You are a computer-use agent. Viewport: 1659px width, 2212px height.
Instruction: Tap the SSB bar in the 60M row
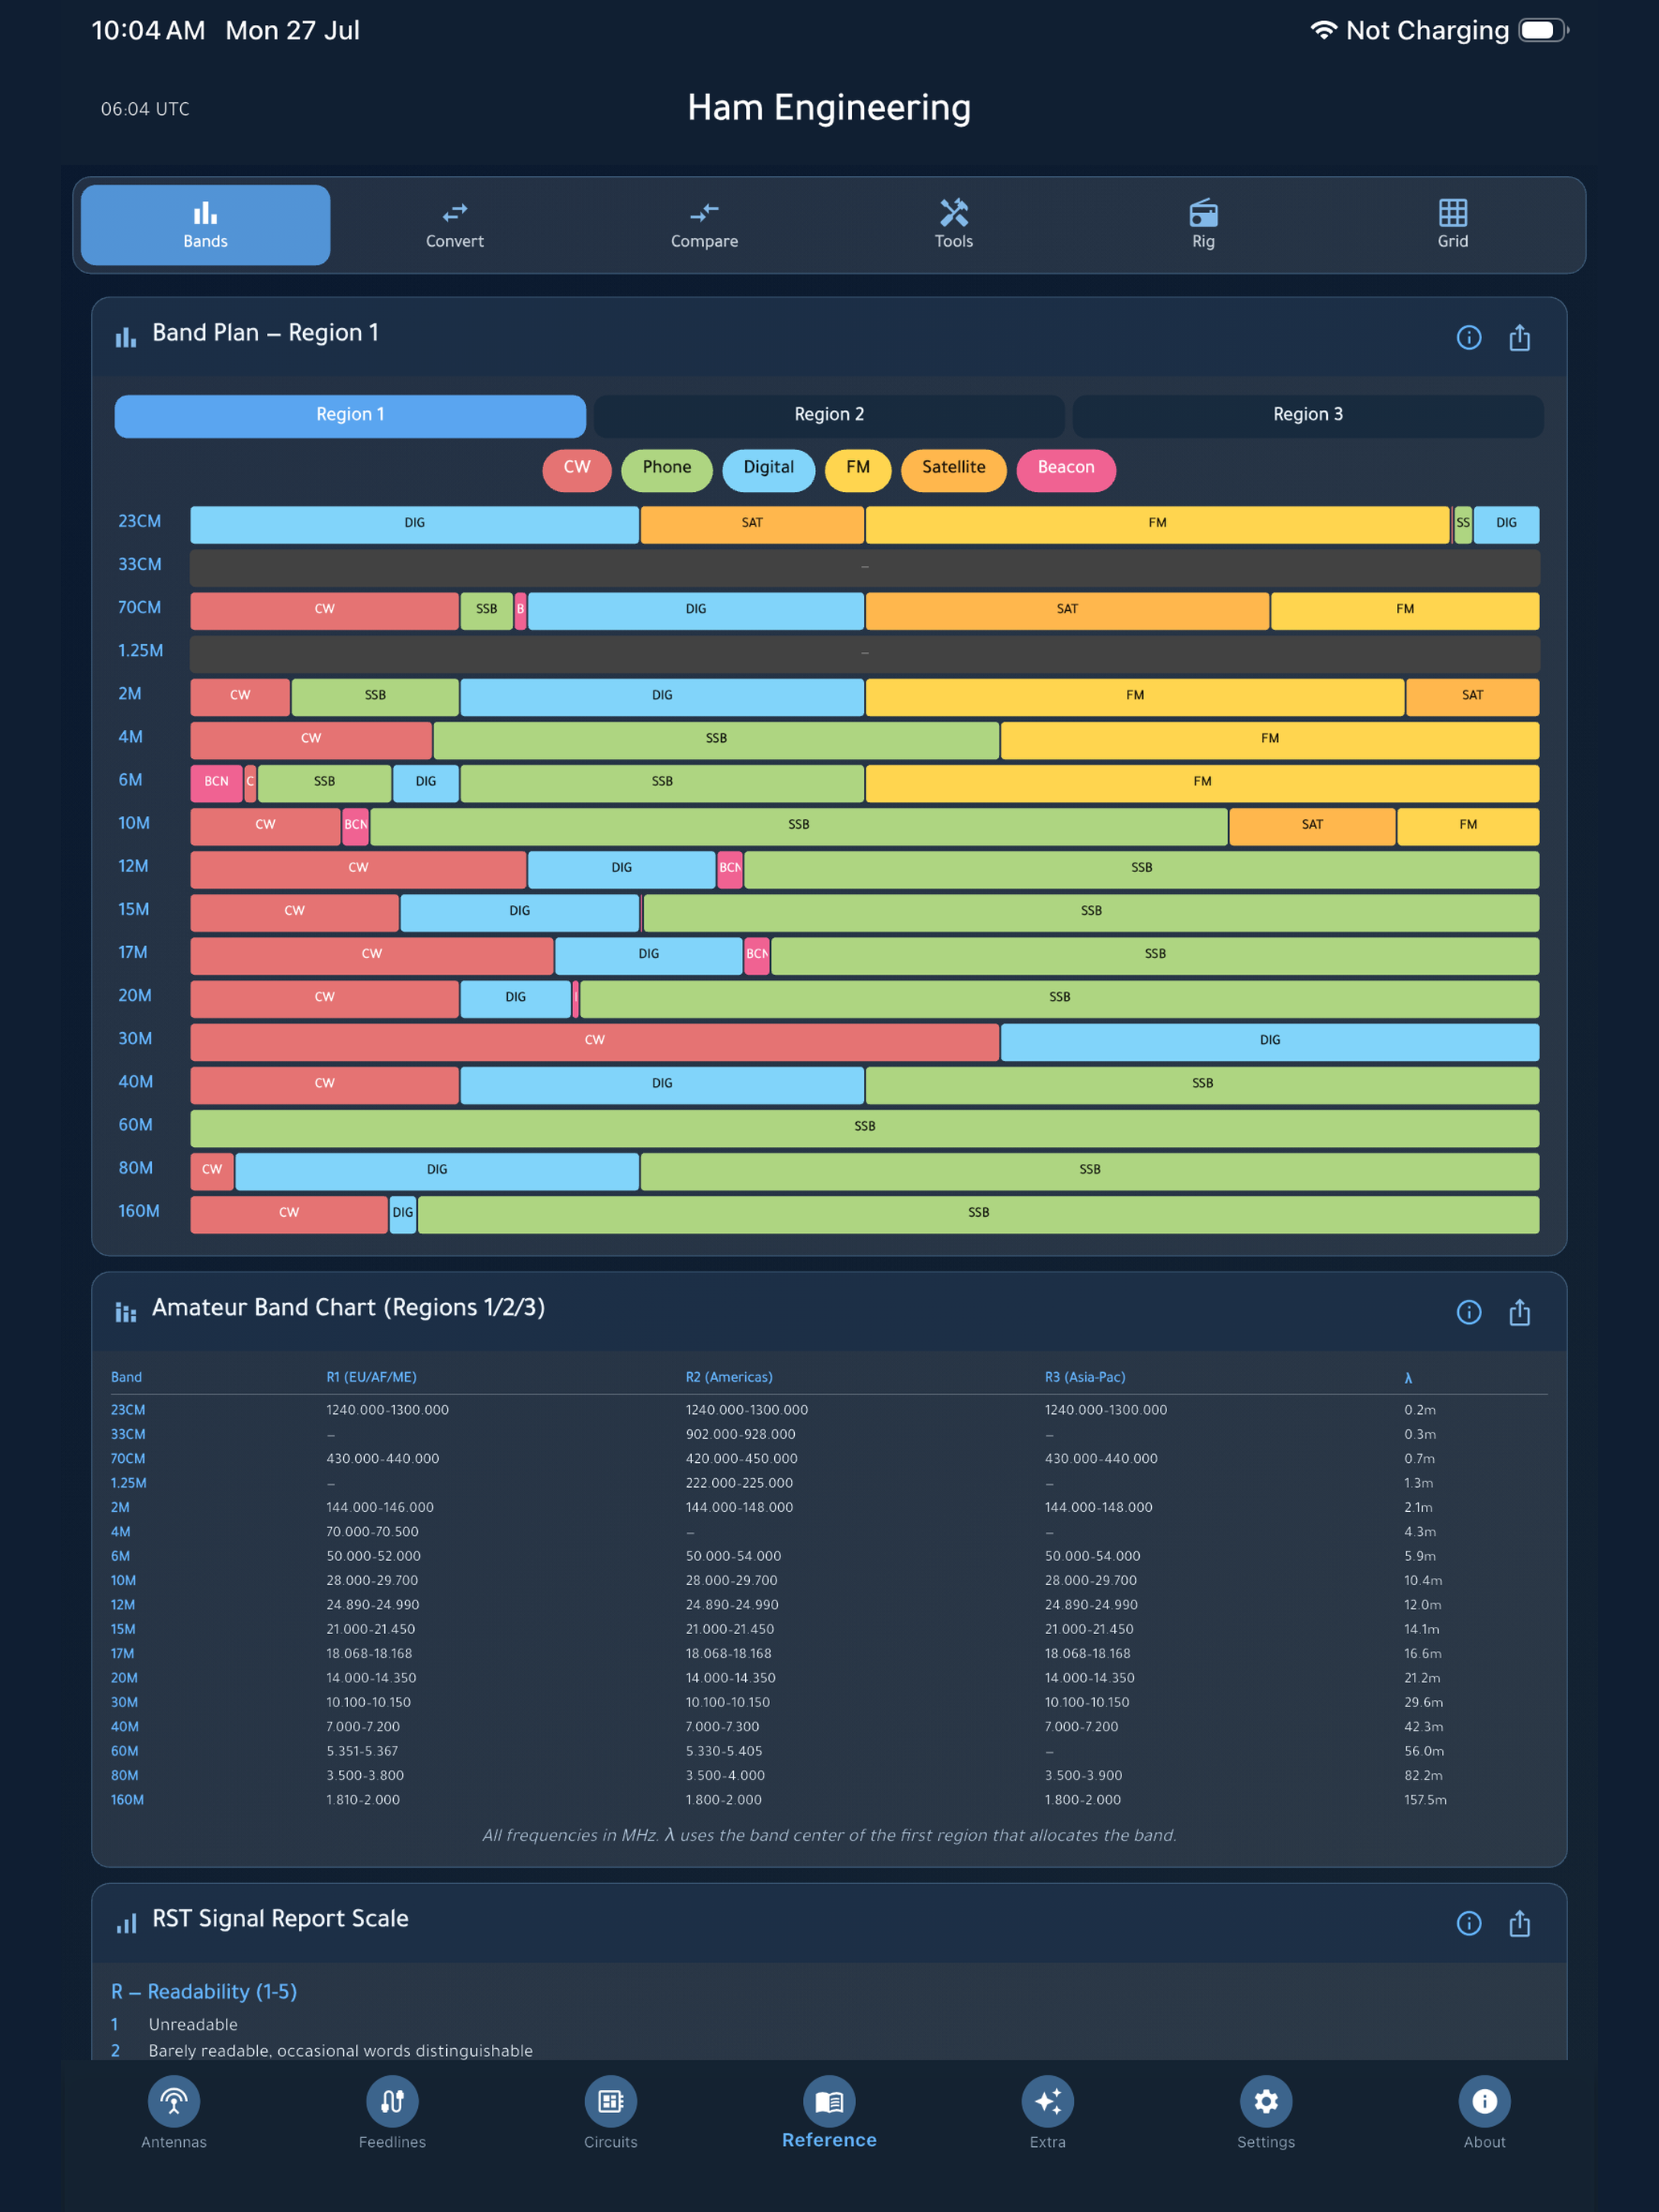point(865,1127)
